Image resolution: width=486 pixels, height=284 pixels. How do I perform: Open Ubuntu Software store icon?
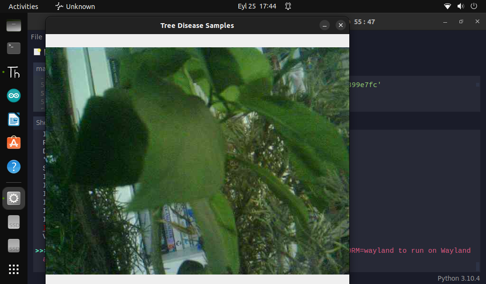point(14,142)
